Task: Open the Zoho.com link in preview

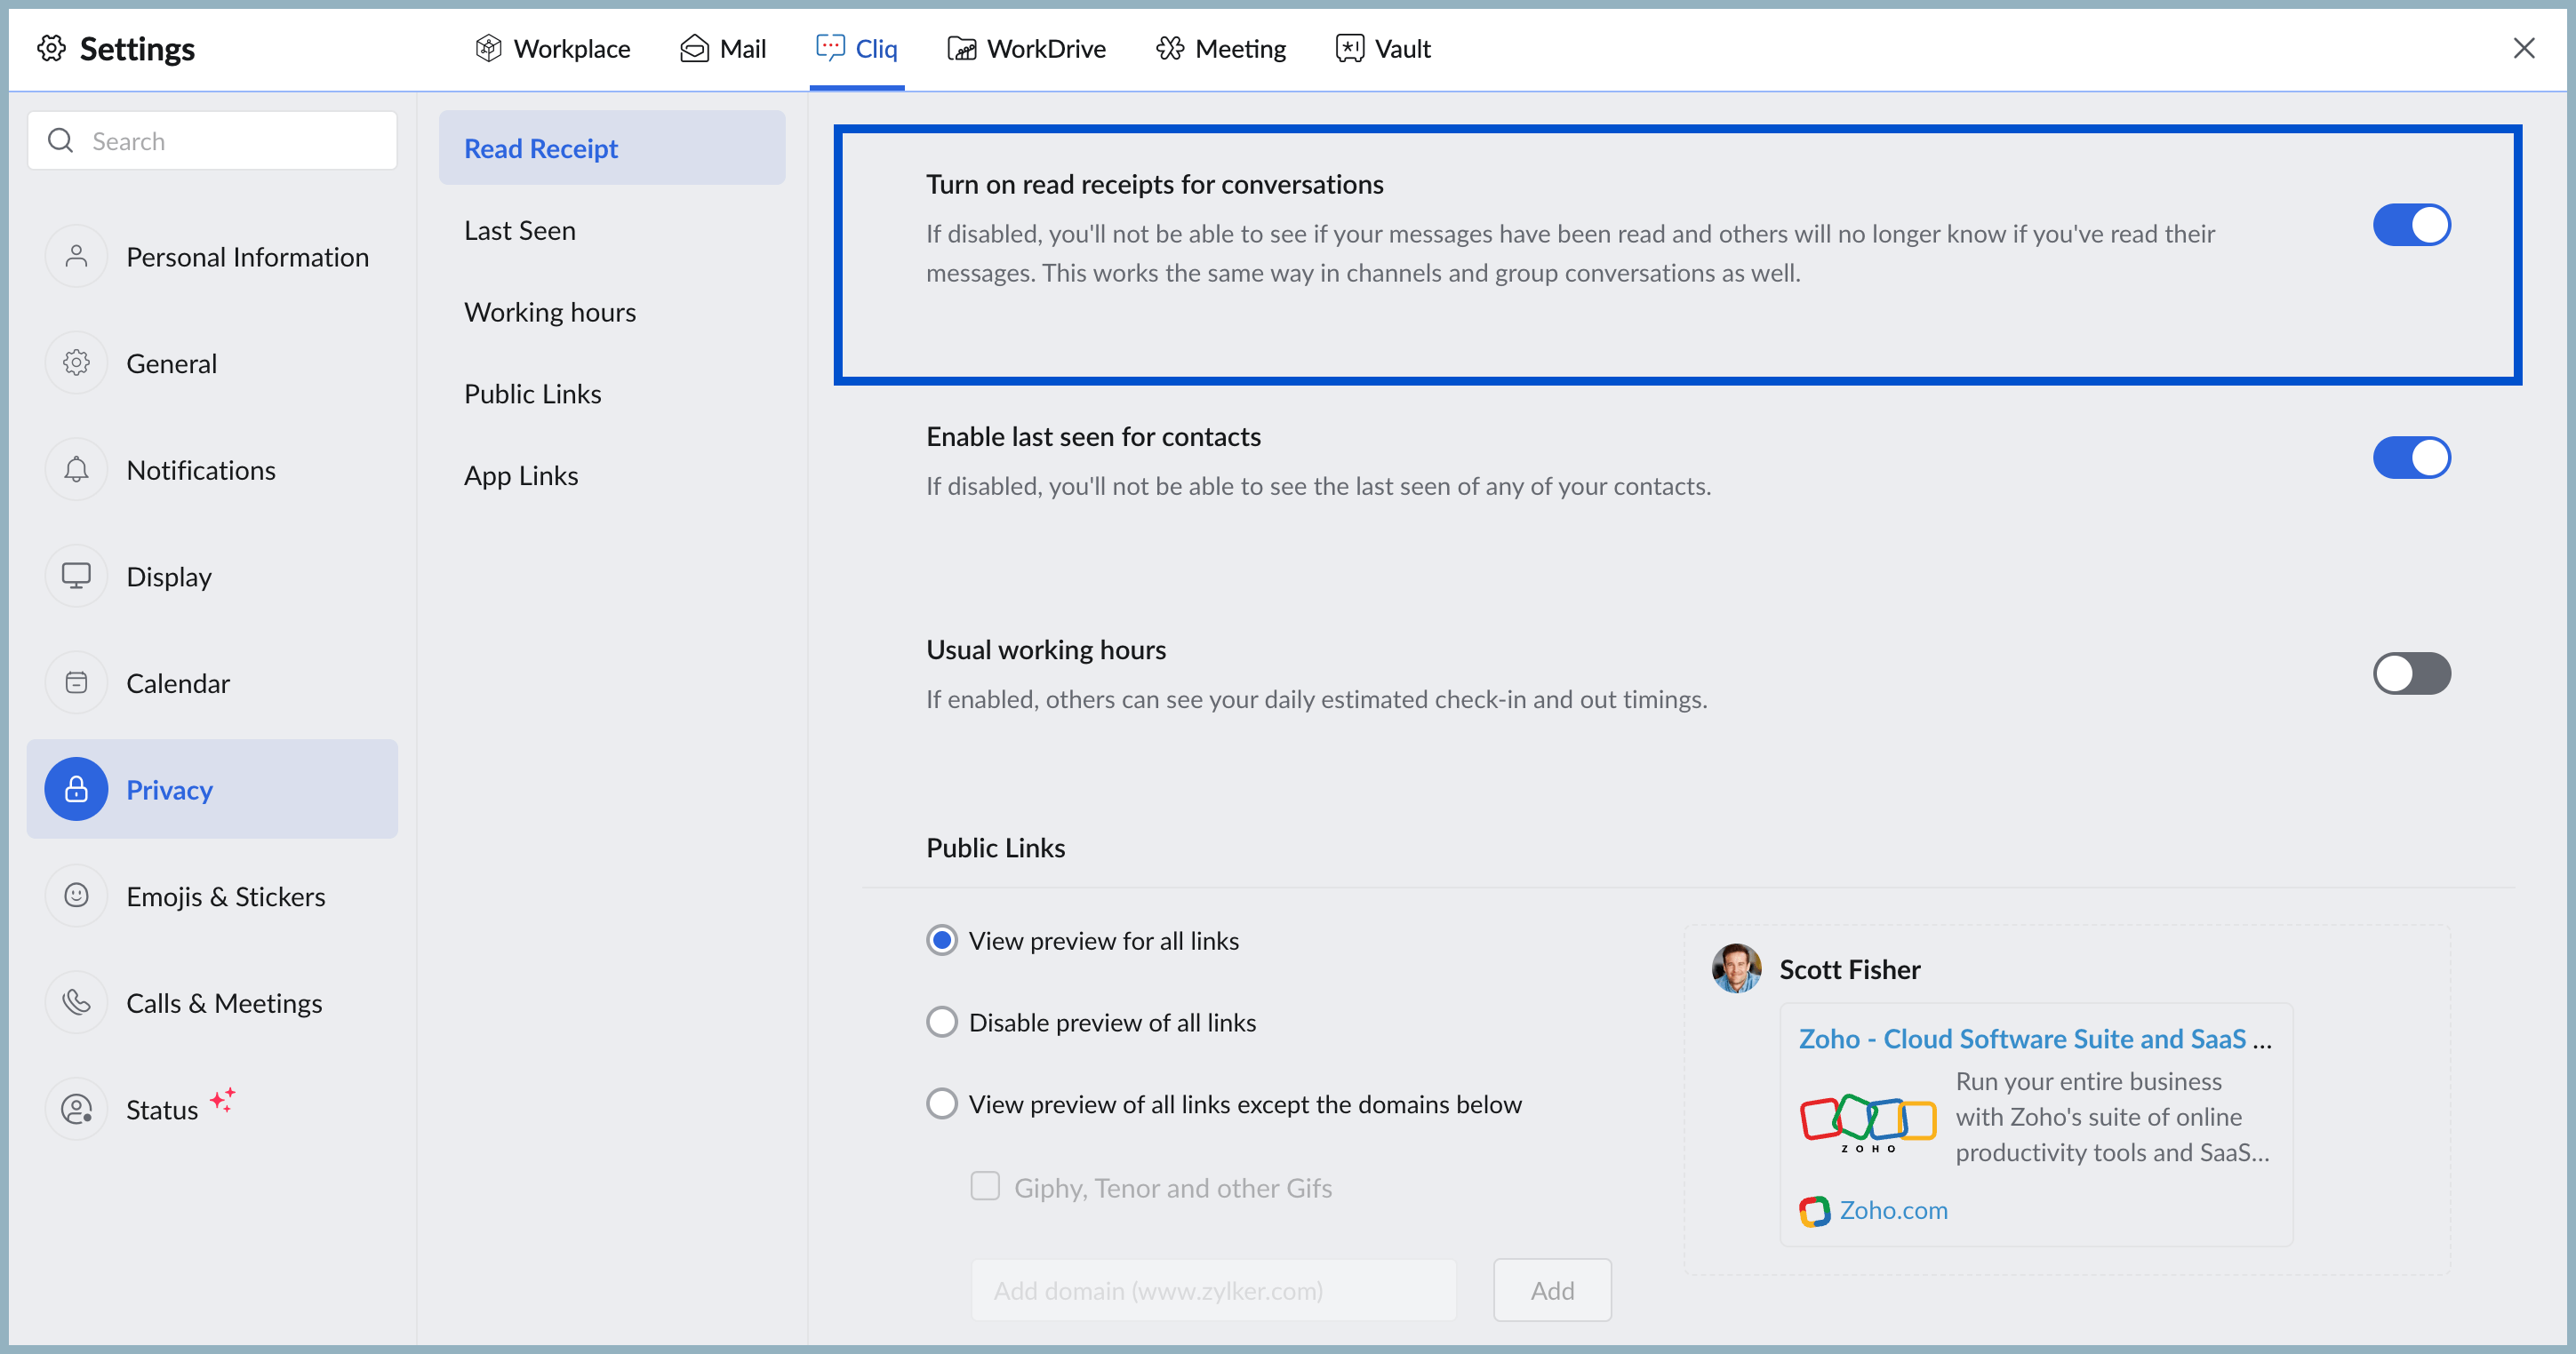Action: [x=1892, y=1210]
